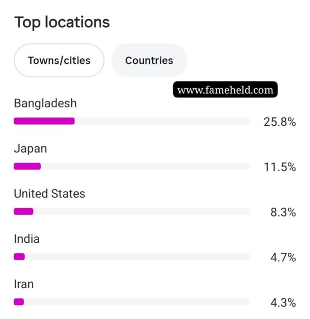This screenshot has width=310, height=319.
Task: Click the Japan magenta progress bar
Action: pyautogui.click(x=27, y=166)
